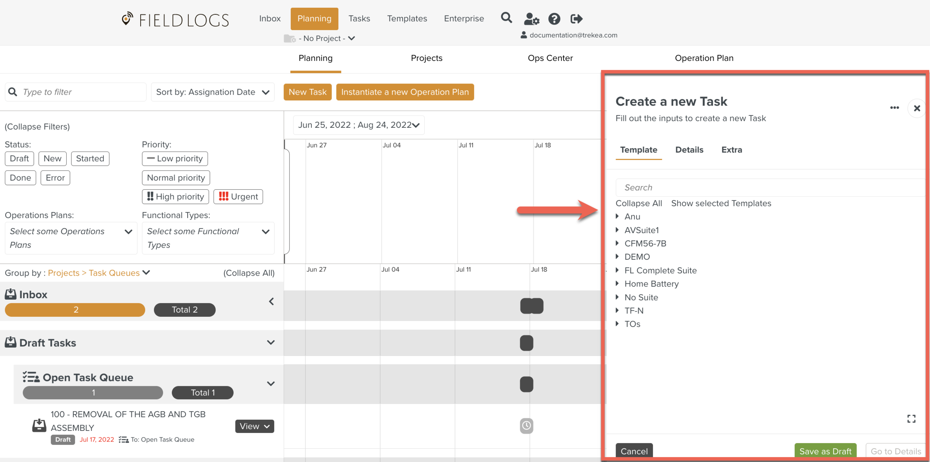Viewport: 930px width, 462px height.
Task: Open the help question mark icon
Action: tap(554, 19)
